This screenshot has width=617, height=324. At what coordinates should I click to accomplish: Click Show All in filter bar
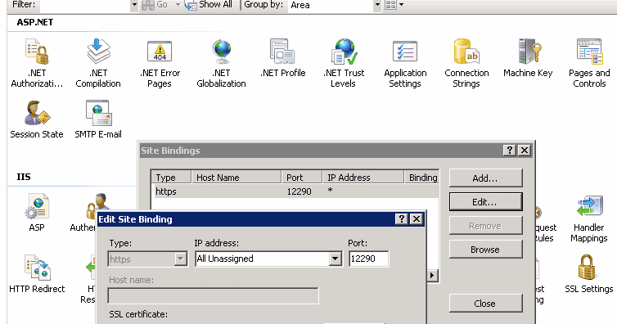pyautogui.click(x=208, y=5)
